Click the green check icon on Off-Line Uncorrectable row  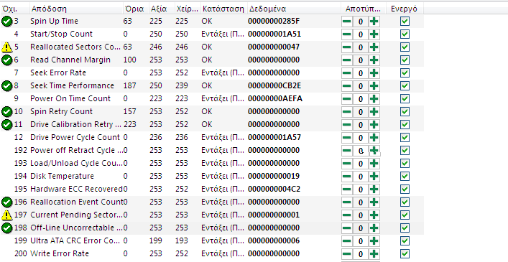6,228
